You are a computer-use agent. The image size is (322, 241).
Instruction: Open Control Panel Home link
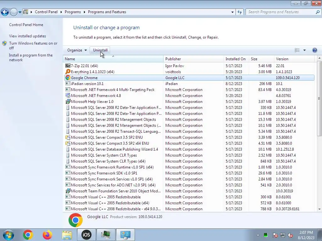pyautogui.click(x=26, y=24)
